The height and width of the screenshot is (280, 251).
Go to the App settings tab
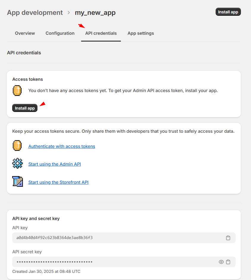(141, 33)
